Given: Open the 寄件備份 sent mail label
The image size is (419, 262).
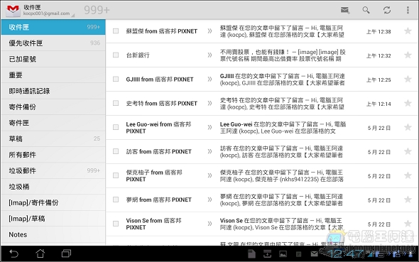Looking at the screenshot, I should (53, 107).
